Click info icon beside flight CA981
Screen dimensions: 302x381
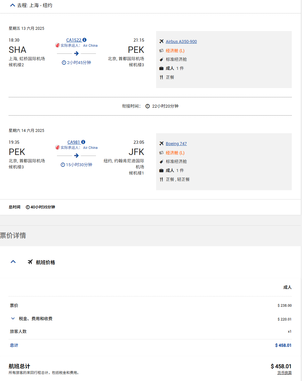pos(83,142)
